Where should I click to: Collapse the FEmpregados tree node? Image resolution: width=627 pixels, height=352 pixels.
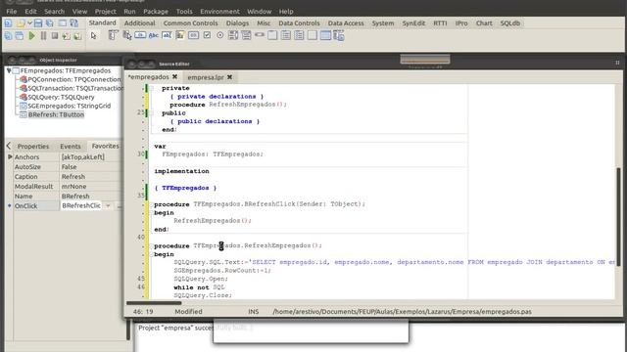pyautogui.click(x=9, y=70)
